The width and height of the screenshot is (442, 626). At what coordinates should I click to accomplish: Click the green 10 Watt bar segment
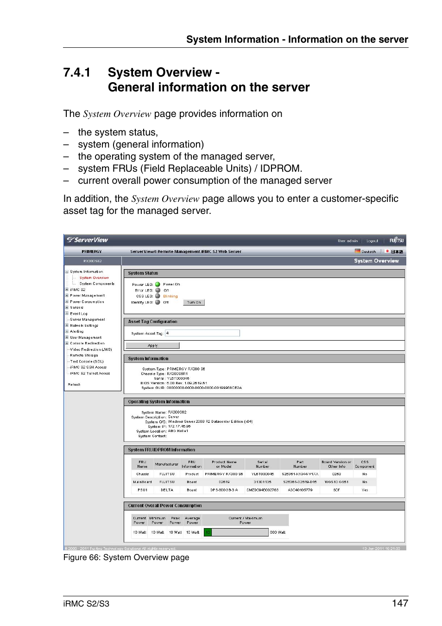click(x=208, y=532)
